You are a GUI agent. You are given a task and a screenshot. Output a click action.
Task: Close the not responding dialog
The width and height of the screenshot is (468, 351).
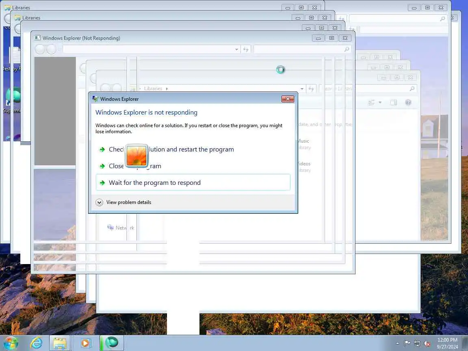pyautogui.click(x=288, y=99)
